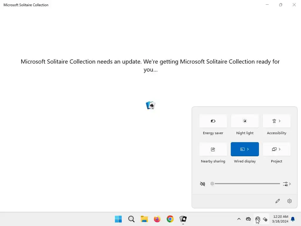Click the muted speaker tray icon
This screenshot has height=226, width=301.
(265, 219)
